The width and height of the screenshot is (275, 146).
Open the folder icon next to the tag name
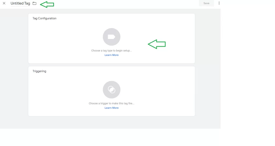tap(34, 3)
